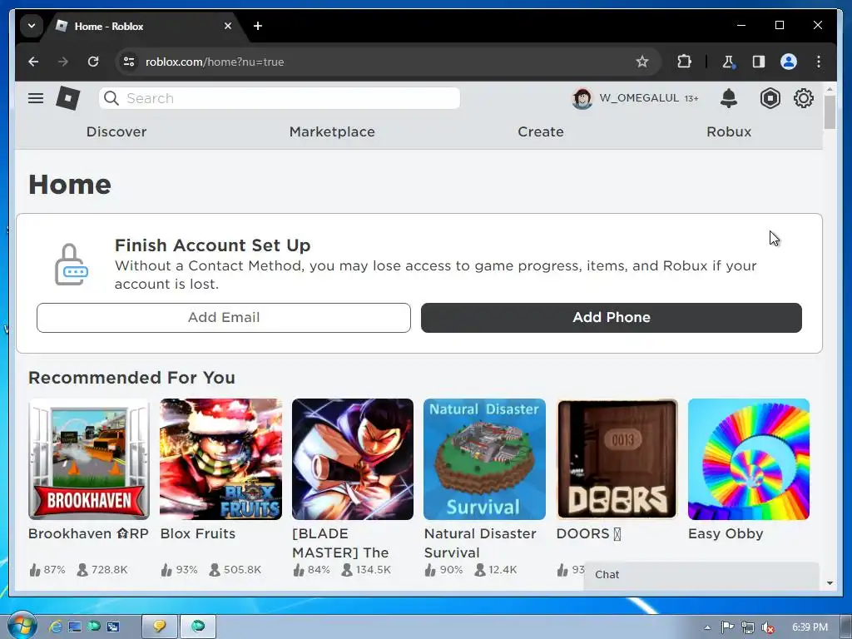Click the search magnifier icon

pos(111,98)
